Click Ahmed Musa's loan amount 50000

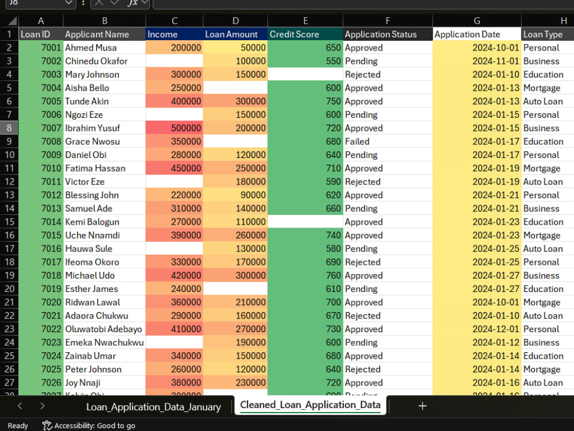pyautogui.click(x=235, y=48)
